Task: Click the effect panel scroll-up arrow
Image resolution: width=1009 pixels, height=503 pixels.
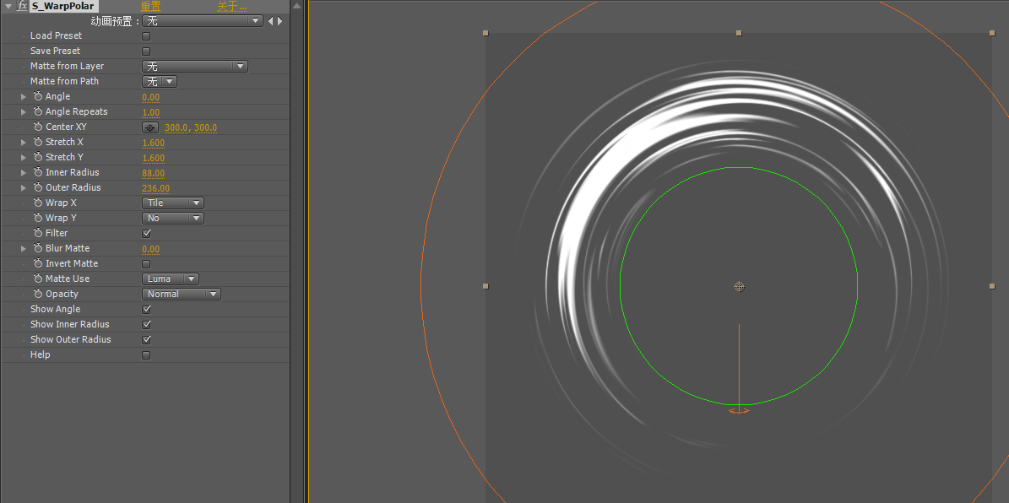Action: (x=296, y=6)
